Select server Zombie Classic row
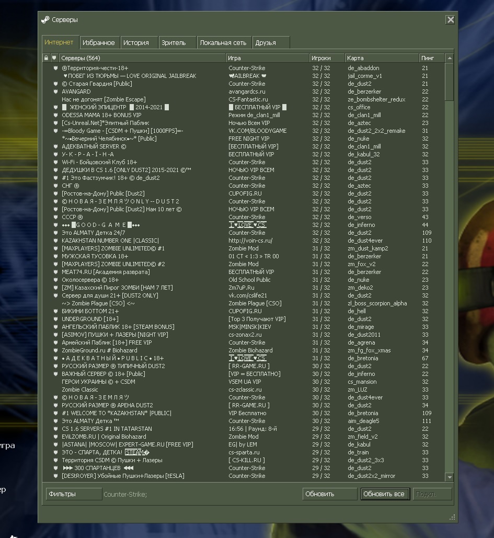 (x=244, y=390)
